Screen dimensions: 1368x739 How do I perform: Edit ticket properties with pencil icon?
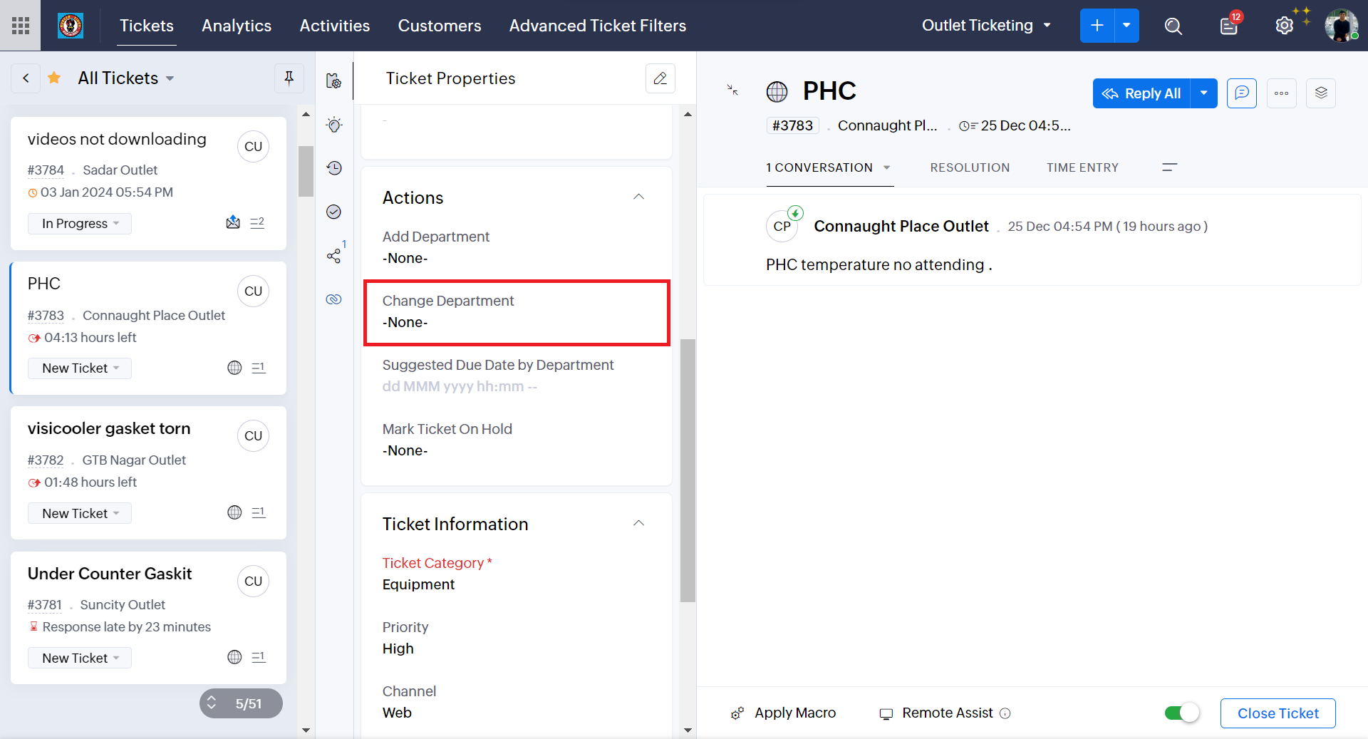(660, 78)
